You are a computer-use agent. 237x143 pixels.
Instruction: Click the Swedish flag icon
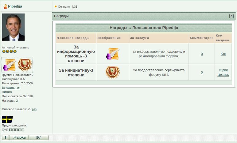tap(7, 119)
